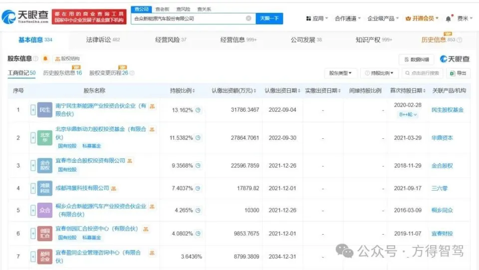Open the 华鼎资本 related link
Viewport: 479px width, 270px height.
click(x=442, y=138)
